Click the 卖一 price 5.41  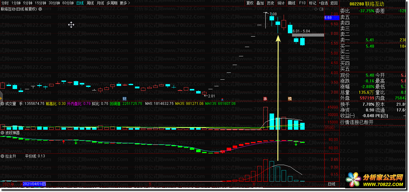pyautogui.click(x=369, y=40)
